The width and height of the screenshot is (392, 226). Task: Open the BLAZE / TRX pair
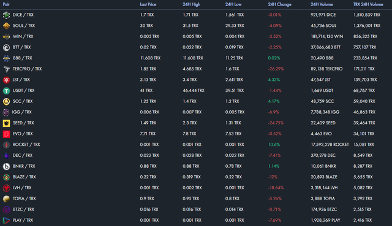[x=24, y=177]
